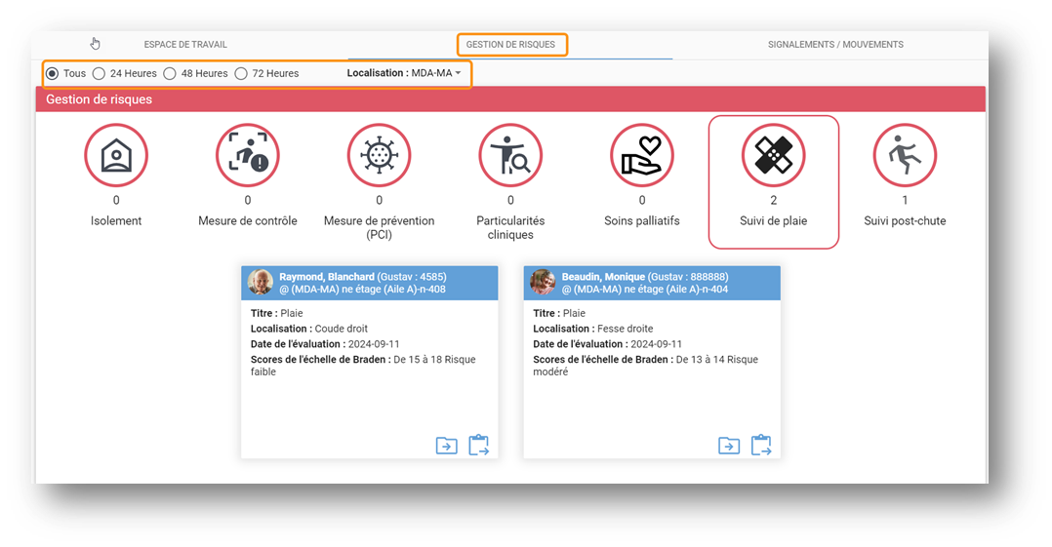Image resolution: width=1052 pixels, height=547 pixels.
Task: Choose the 72 Heures filter option
Action: [x=241, y=73]
